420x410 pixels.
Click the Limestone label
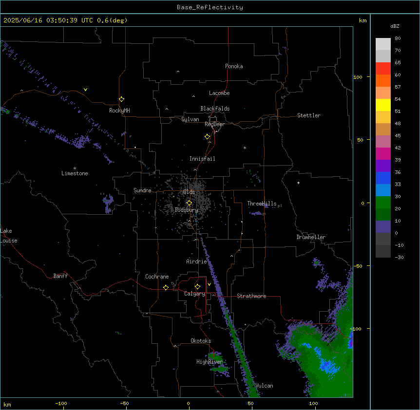75,173
